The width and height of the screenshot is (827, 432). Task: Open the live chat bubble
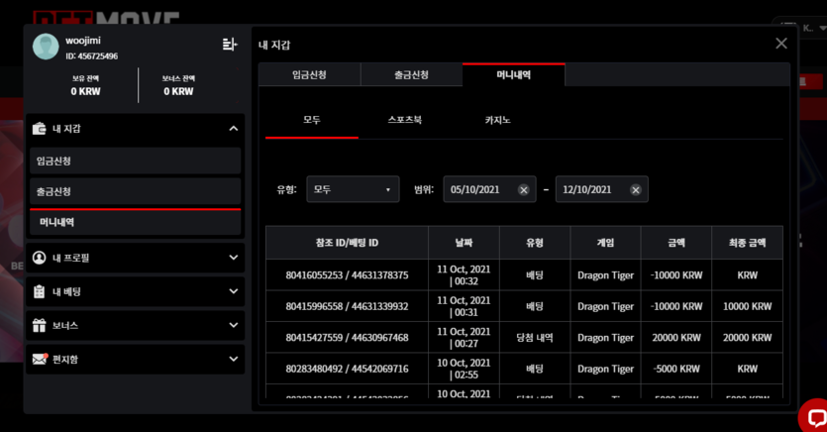point(815,417)
